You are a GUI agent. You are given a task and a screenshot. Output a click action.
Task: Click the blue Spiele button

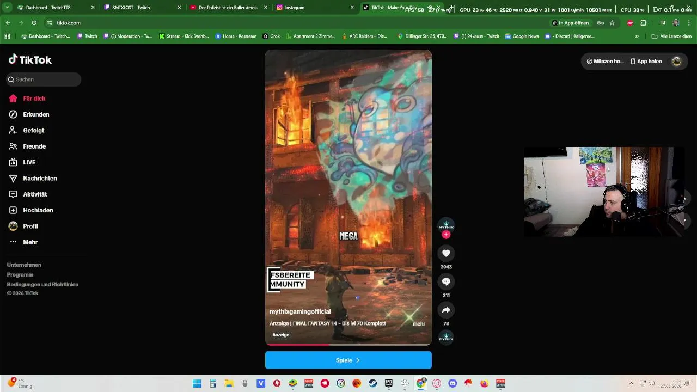[x=348, y=360]
